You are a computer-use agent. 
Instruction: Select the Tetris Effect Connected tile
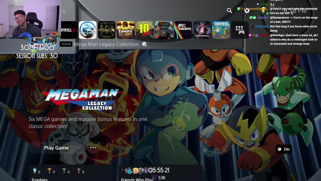[x=164, y=30]
